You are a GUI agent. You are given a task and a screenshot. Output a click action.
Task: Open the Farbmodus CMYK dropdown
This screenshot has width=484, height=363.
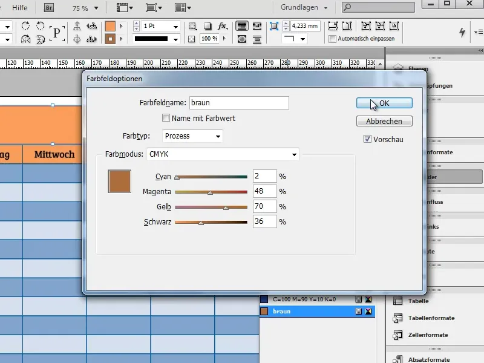223,154
